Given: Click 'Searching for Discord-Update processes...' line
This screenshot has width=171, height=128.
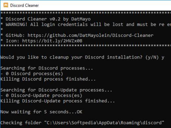Looking at the screenshot, I should coord(56,90).
